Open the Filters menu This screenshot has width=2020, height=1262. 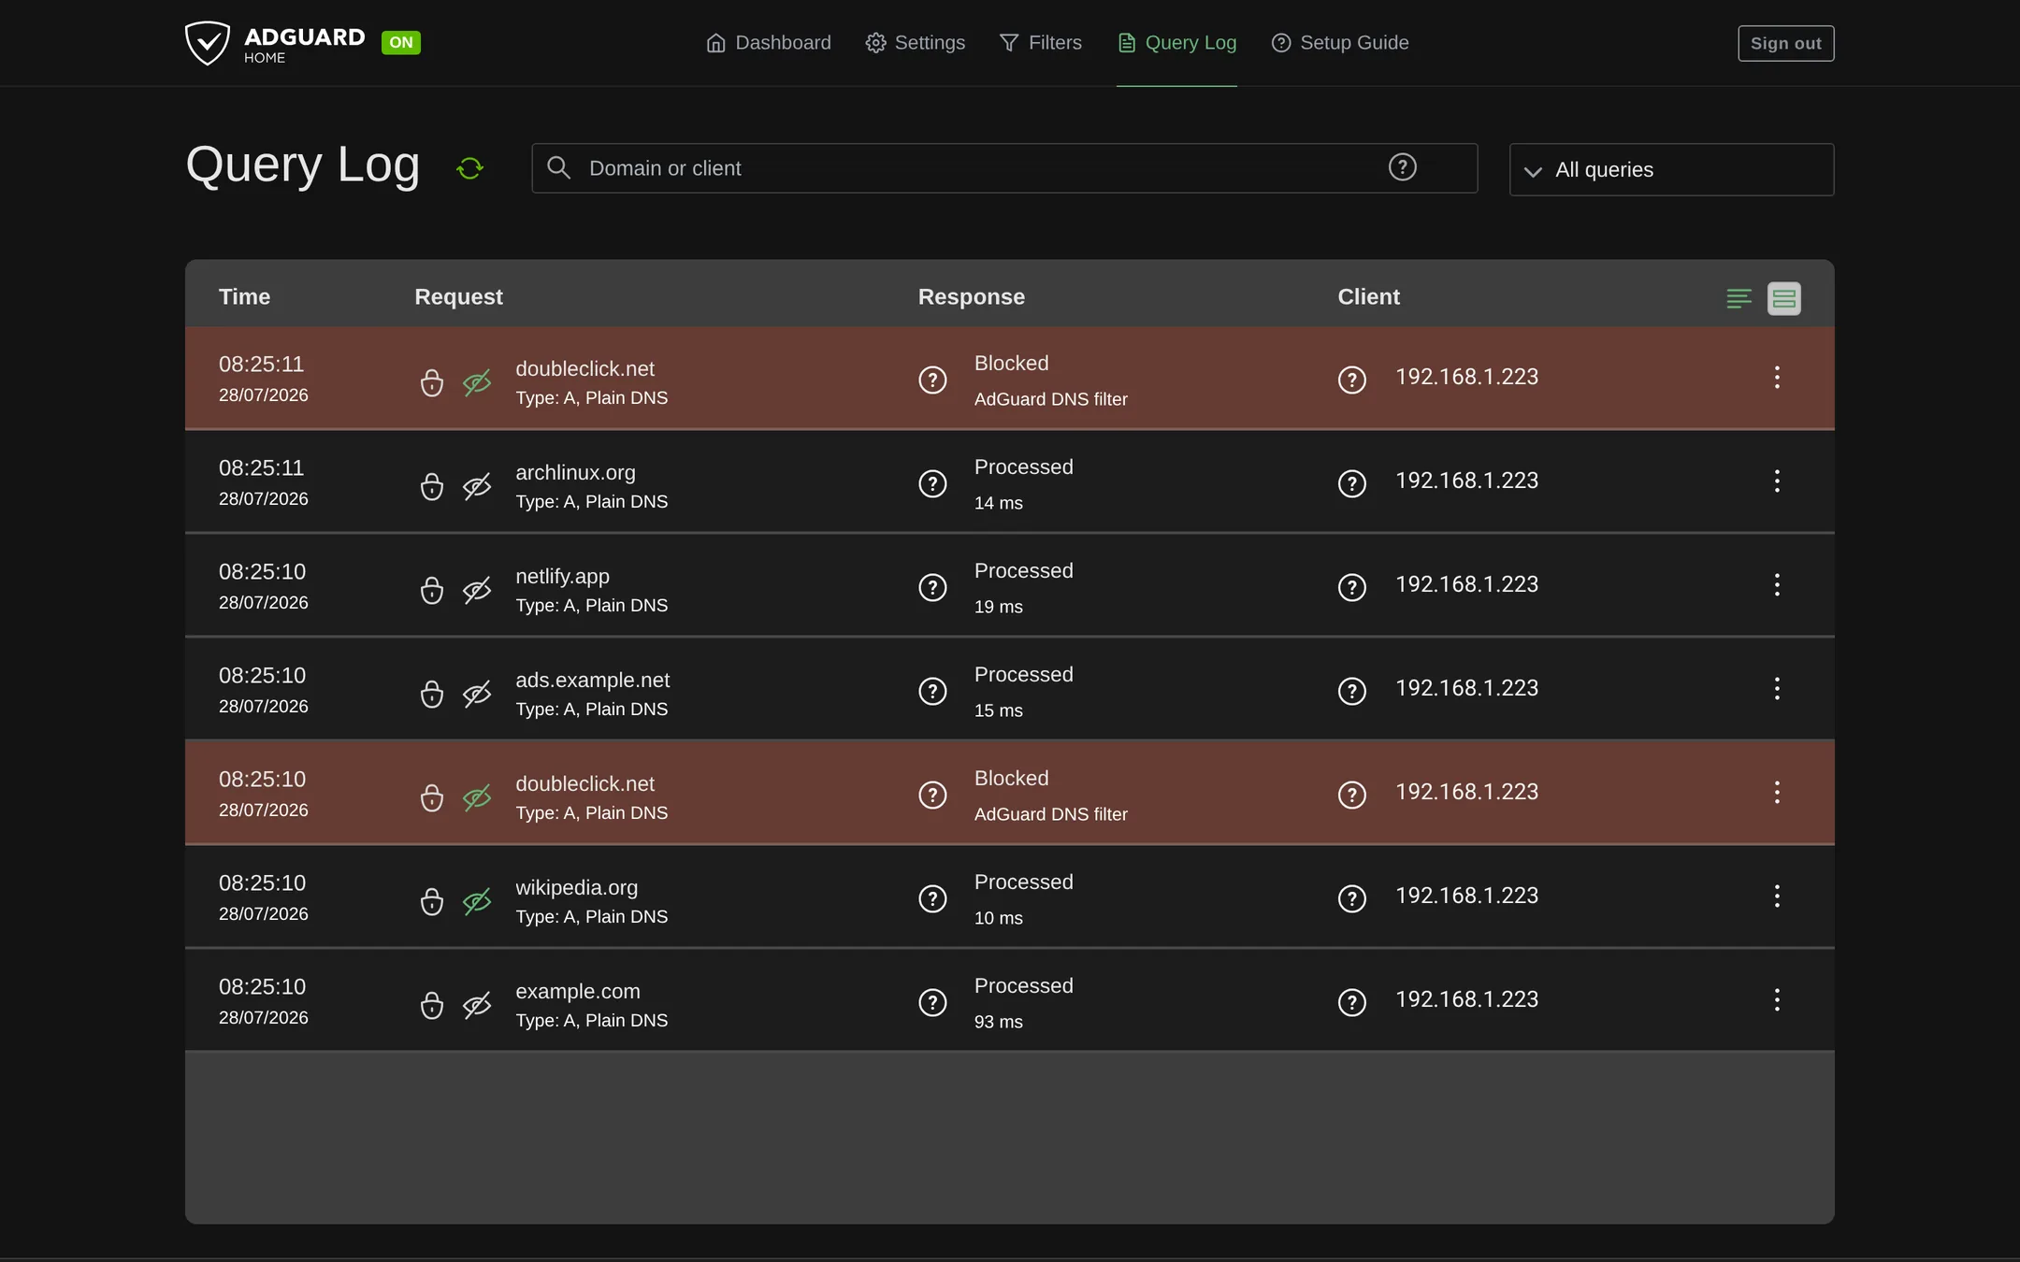click(1040, 43)
